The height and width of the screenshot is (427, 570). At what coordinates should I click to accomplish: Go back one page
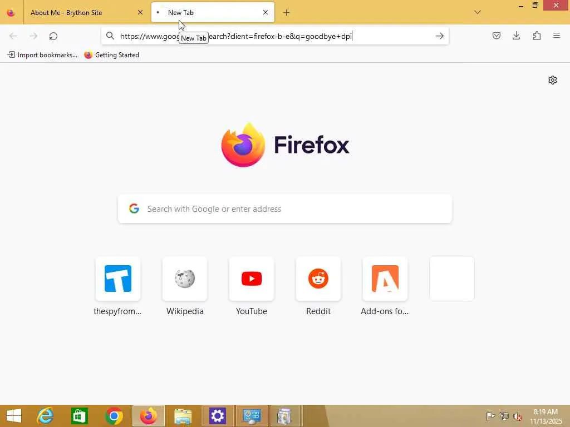[13, 36]
